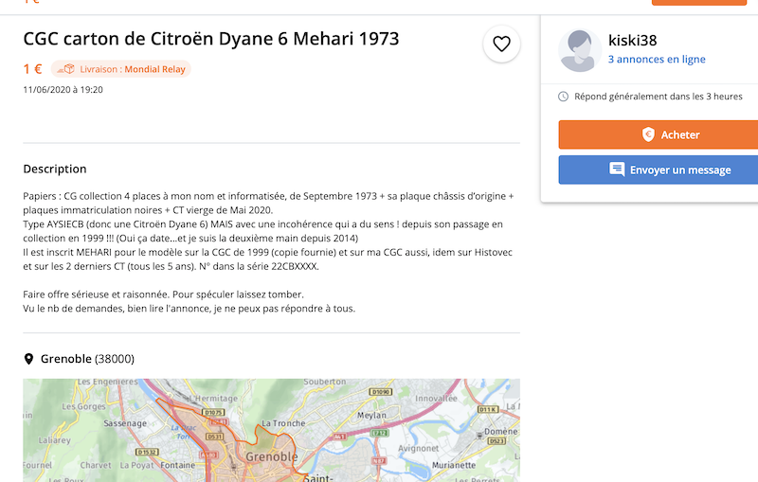Click Meylan on the map

coord(371,416)
